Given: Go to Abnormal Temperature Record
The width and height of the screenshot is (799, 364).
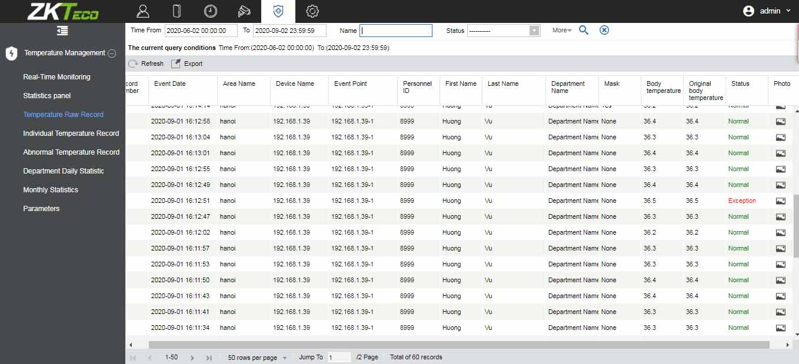Looking at the screenshot, I should [71, 152].
